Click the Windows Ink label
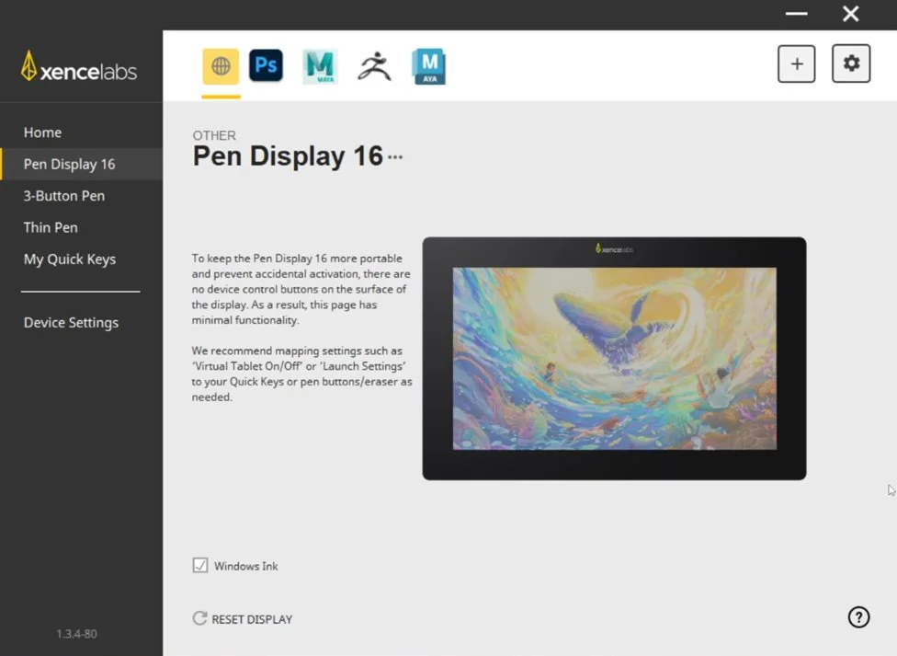The image size is (897, 656). click(x=246, y=566)
